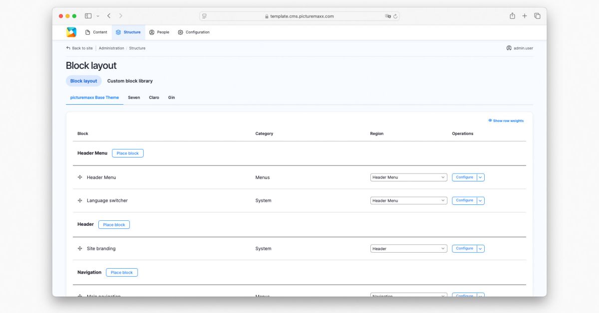Click the Administration breadcrumb link

point(111,48)
